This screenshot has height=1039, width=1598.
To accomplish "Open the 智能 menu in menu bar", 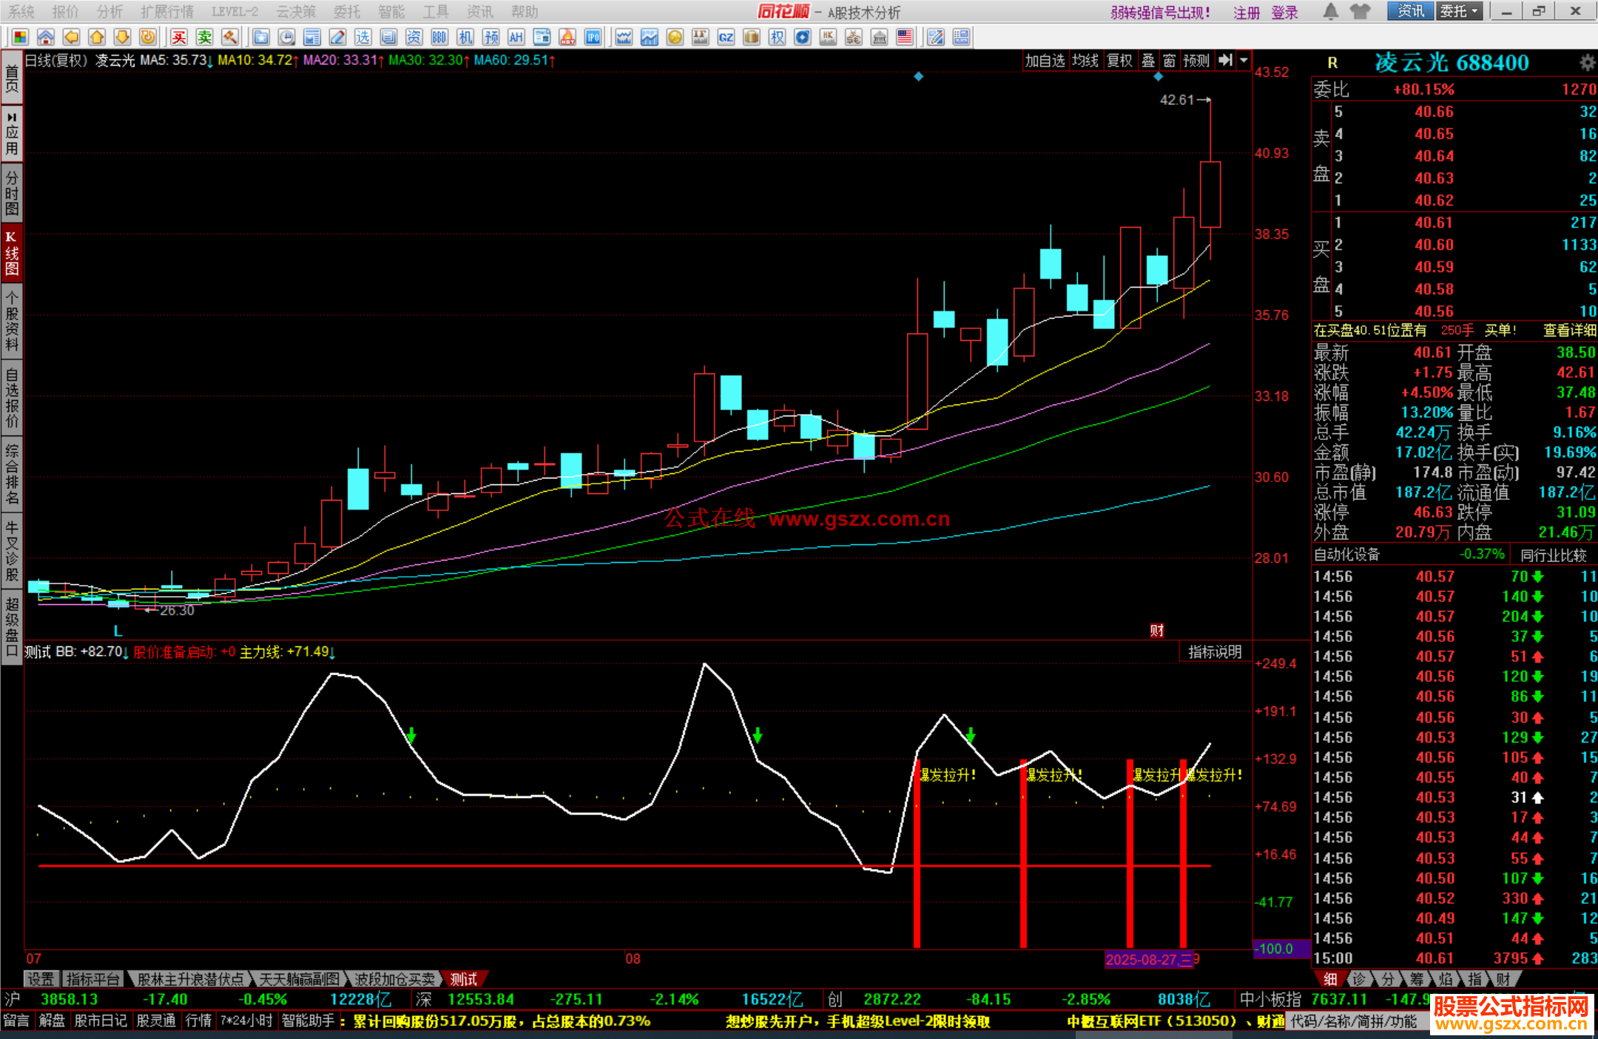I will coord(391,11).
